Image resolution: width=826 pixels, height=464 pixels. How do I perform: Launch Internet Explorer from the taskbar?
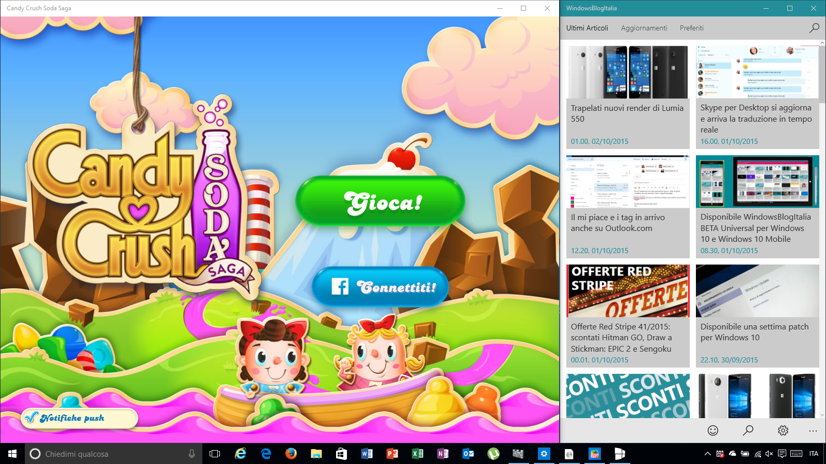click(x=241, y=454)
